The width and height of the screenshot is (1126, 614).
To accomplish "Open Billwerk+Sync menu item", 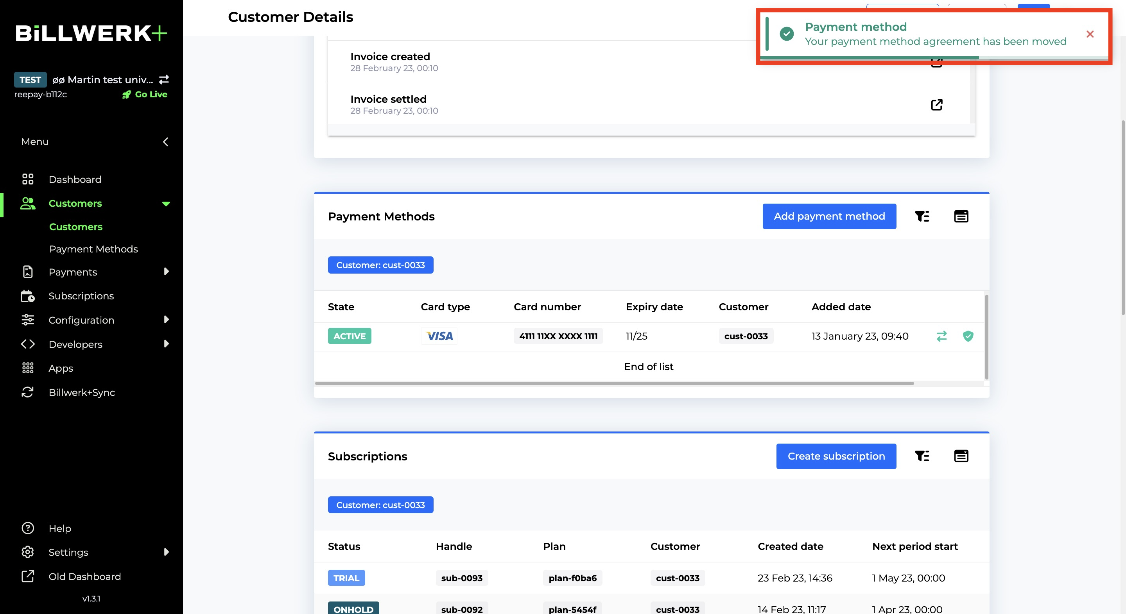I will point(82,392).
